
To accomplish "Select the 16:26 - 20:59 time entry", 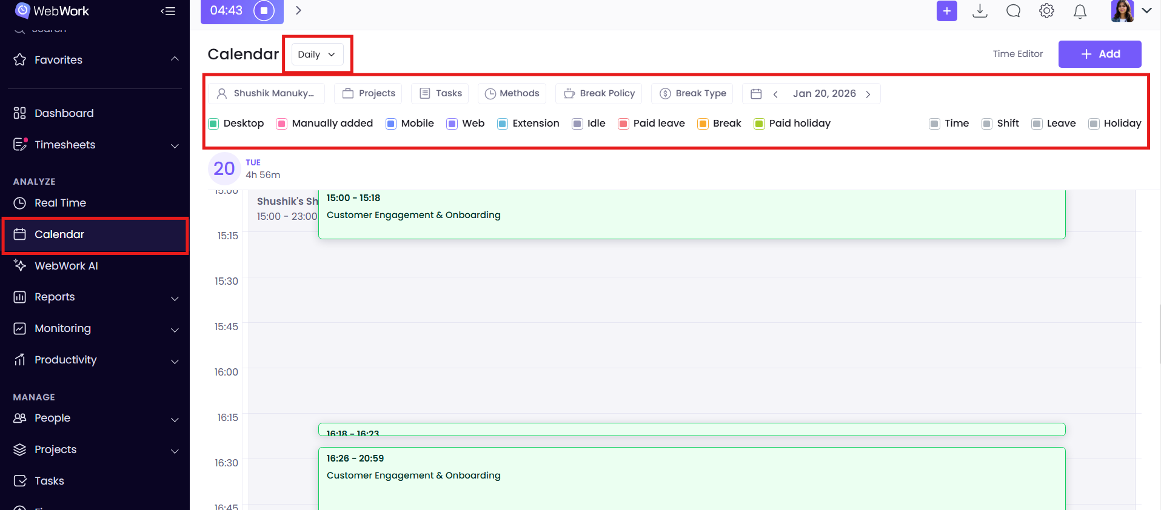I will [x=691, y=475].
